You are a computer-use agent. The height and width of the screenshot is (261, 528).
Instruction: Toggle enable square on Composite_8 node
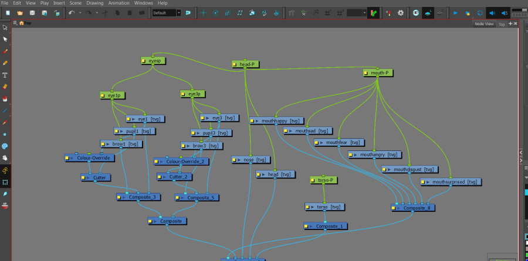pyautogui.click(x=394, y=208)
